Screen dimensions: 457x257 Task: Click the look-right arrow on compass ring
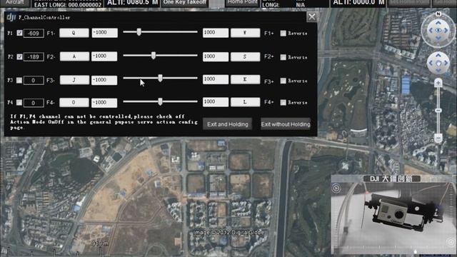446,30
